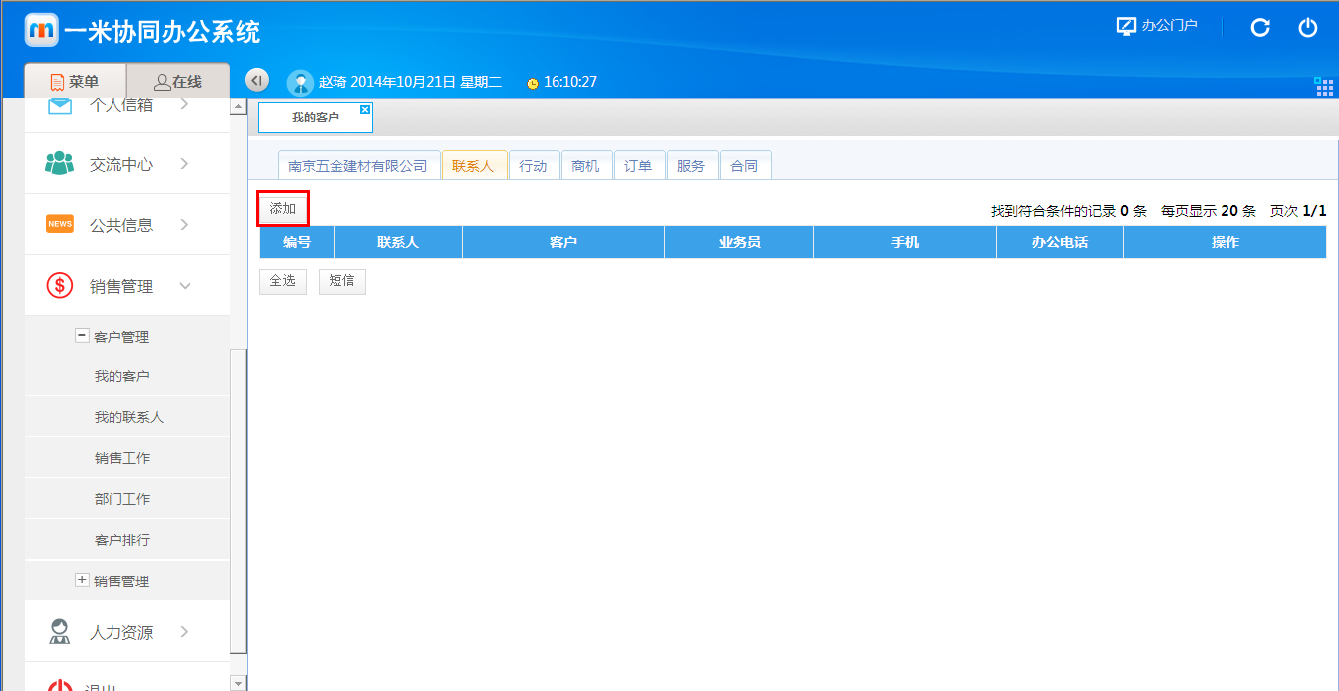The image size is (1339, 691).
Task: Close the 我的客户 tab
Action: (x=365, y=109)
